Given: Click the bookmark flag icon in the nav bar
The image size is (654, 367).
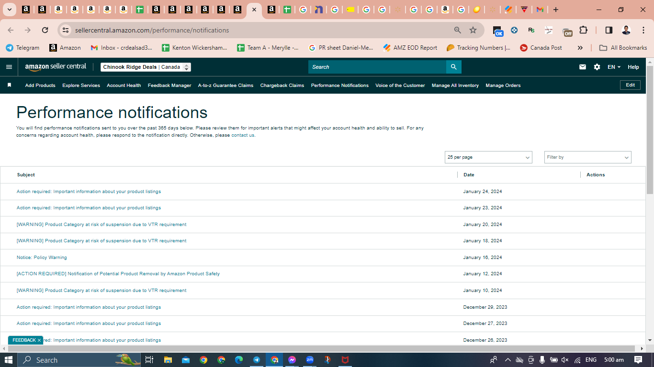Looking at the screenshot, I should point(9,85).
